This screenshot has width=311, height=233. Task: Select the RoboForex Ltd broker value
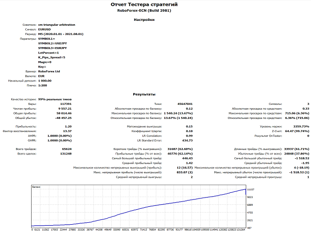49,71
